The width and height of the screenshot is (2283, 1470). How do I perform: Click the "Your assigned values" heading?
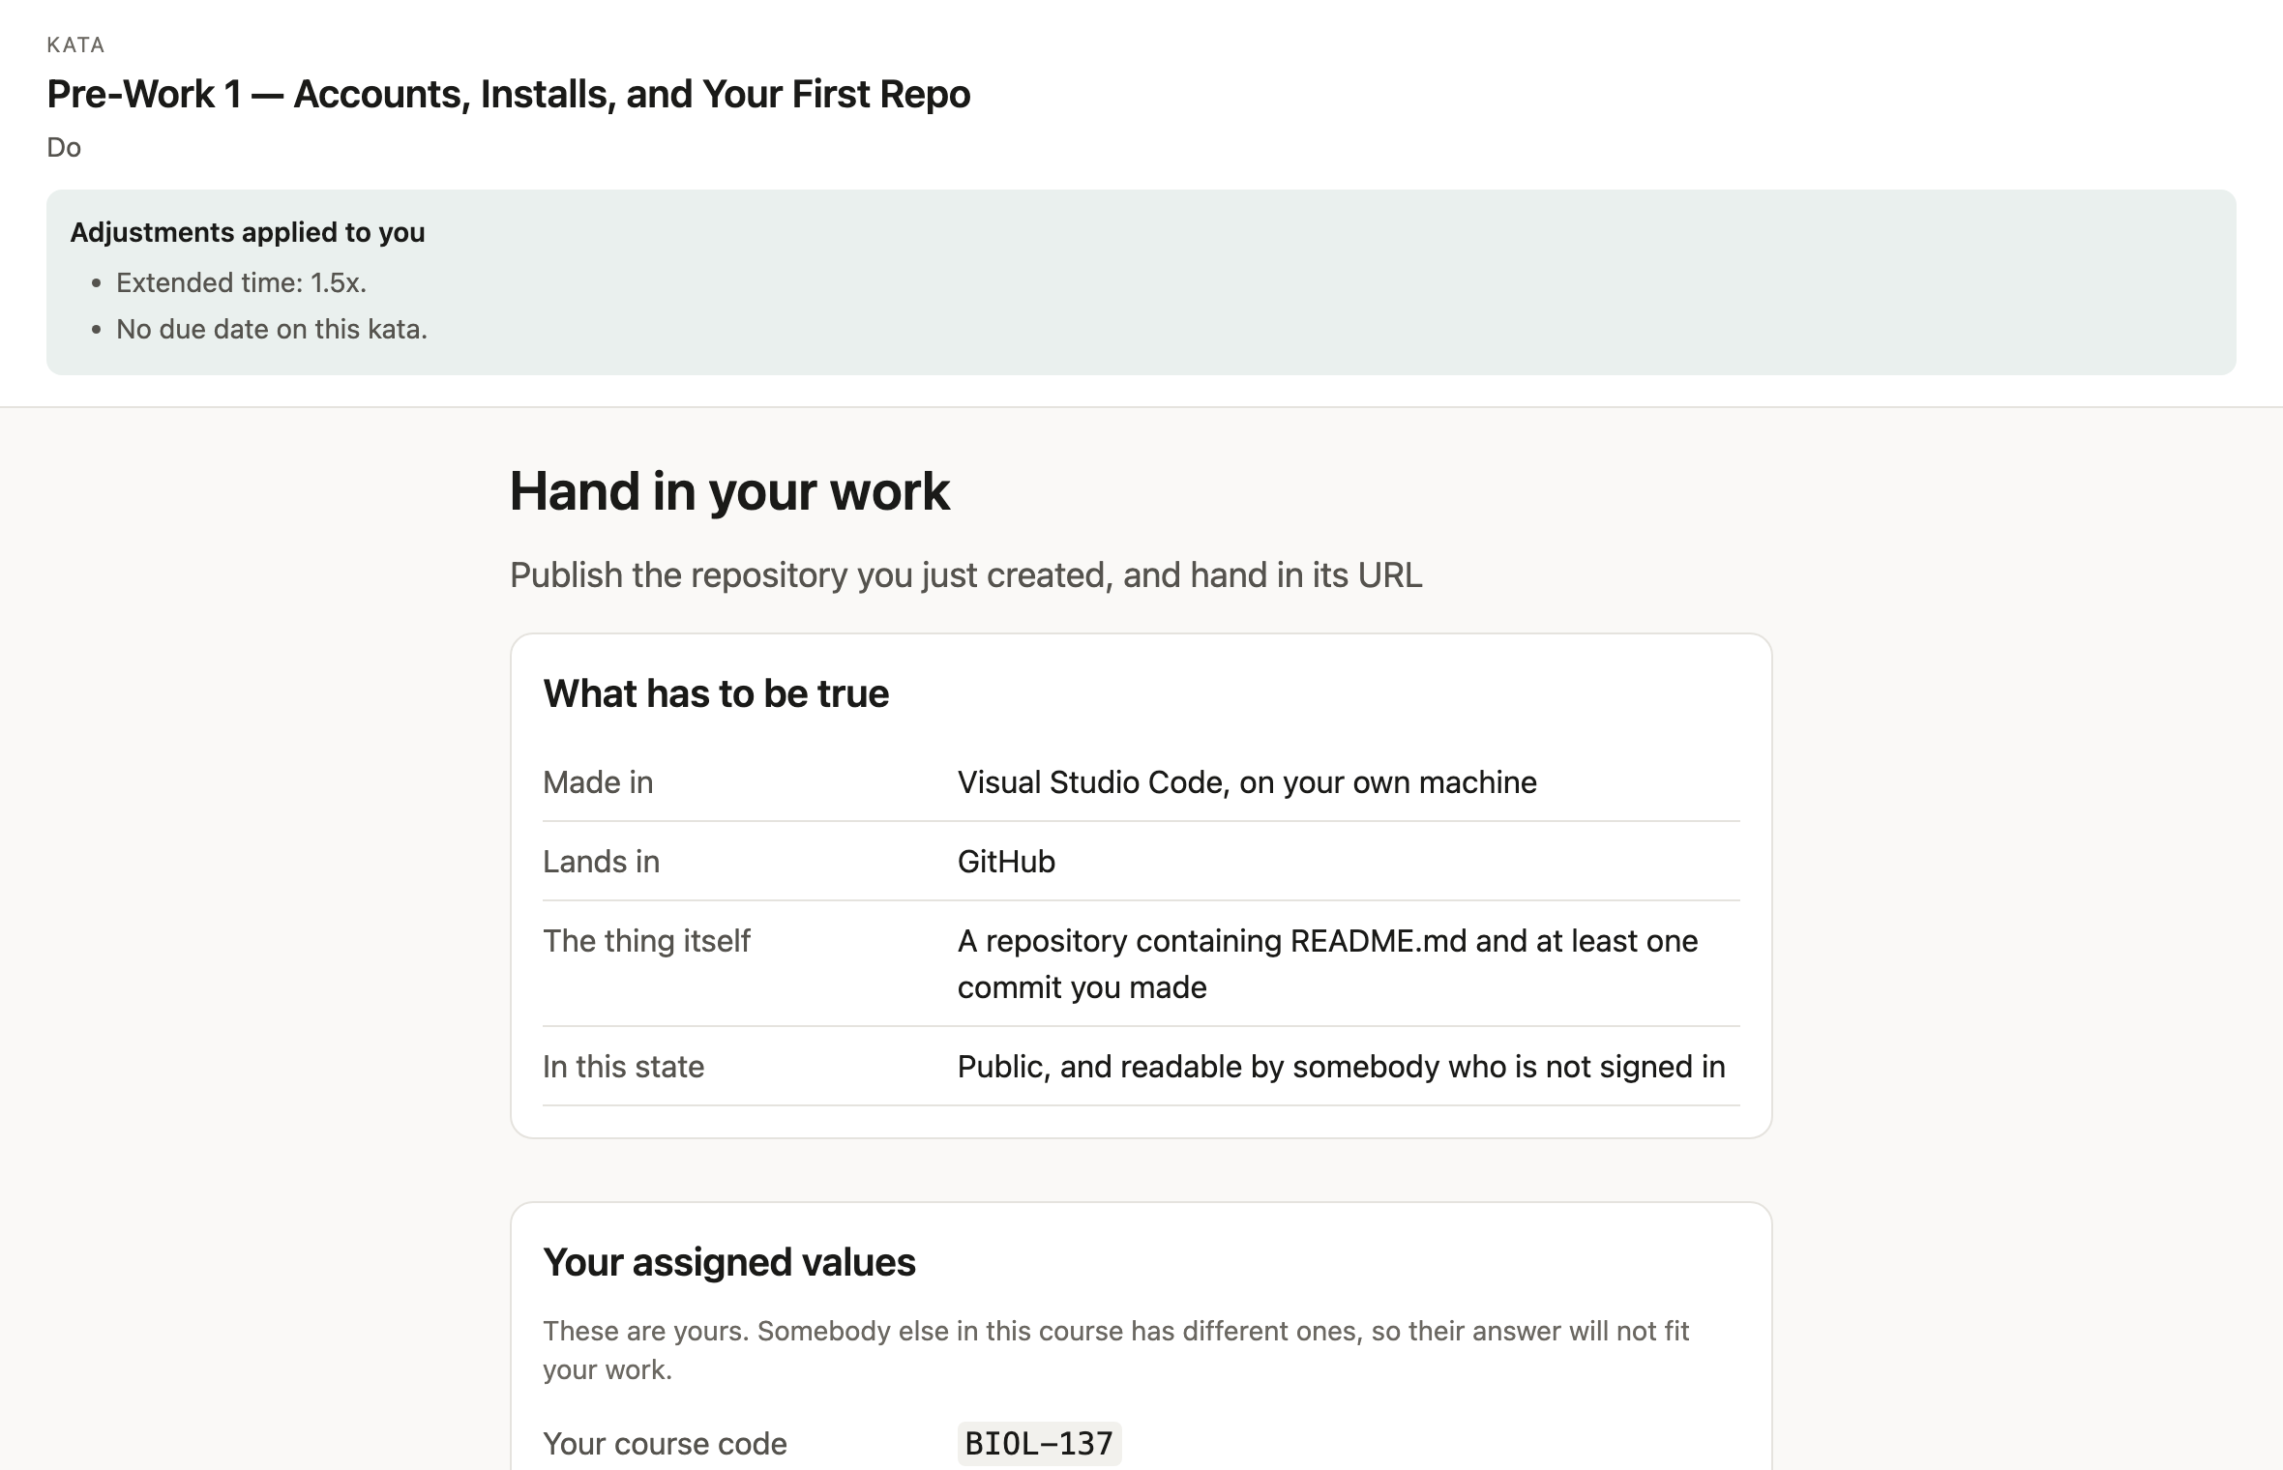click(x=729, y=1262)
